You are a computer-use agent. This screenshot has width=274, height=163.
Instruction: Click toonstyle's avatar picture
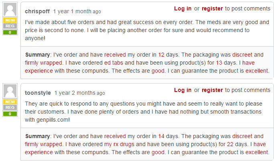[x=10, y=91]
